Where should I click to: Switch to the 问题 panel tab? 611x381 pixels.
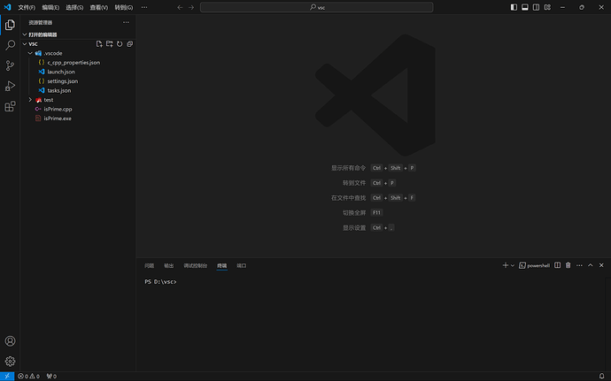tap(150, 266)
